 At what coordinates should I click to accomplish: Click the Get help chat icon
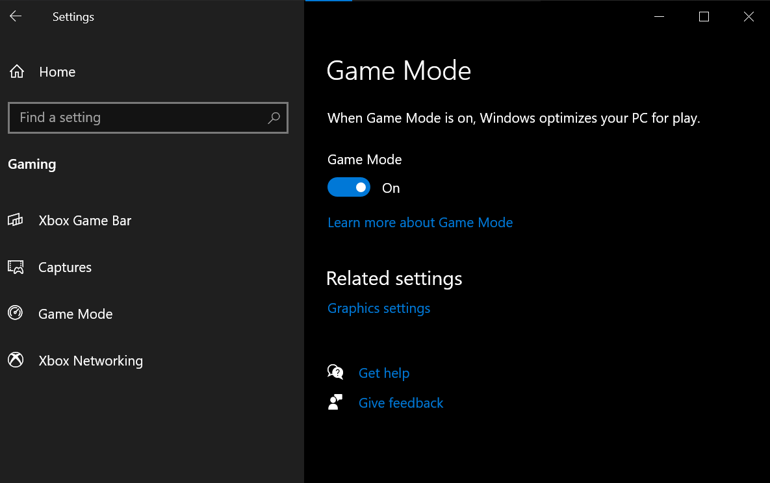tap(335, 372)
